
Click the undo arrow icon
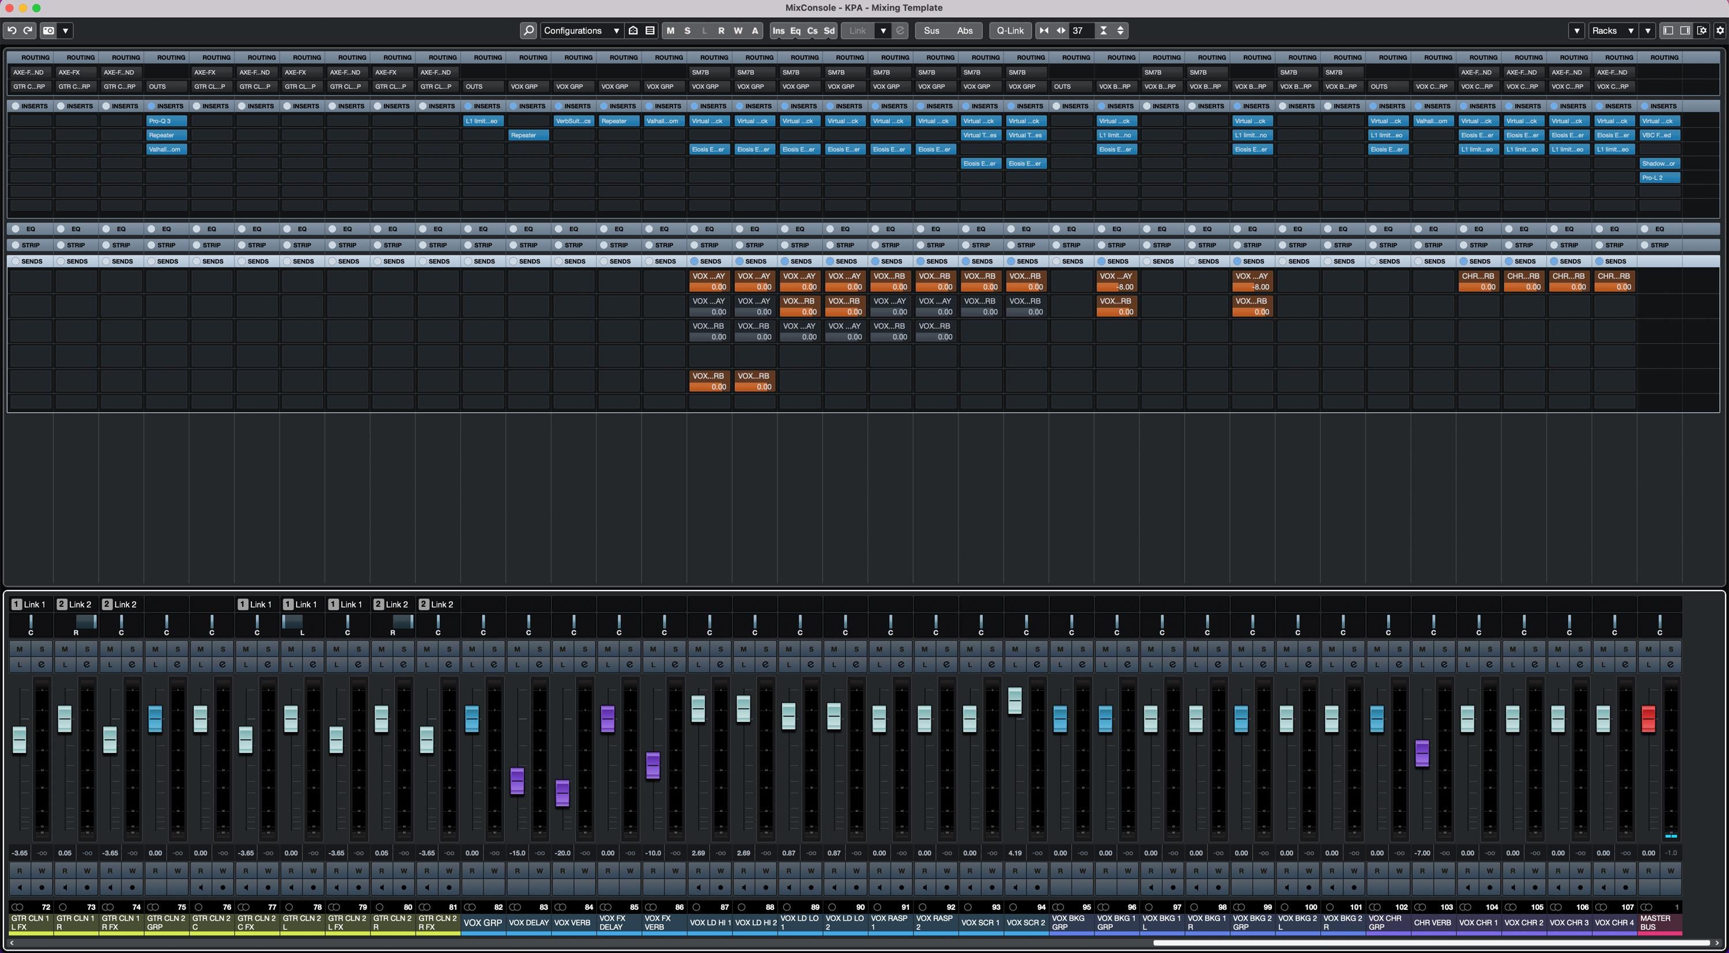(x=12, y=30)
